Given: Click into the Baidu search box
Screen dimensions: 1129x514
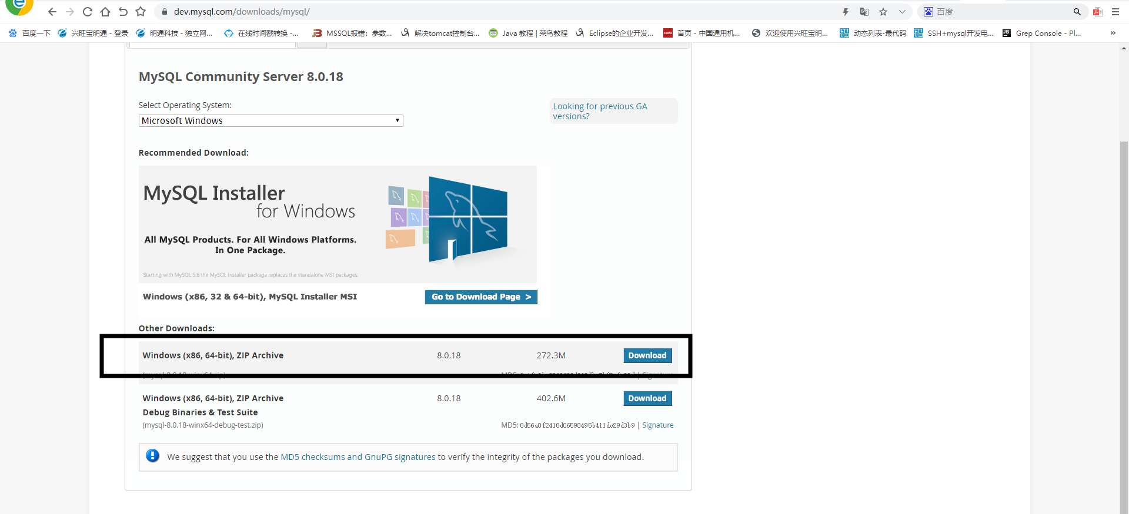Looking at the screenshot, I should [x=1003, y=12].
